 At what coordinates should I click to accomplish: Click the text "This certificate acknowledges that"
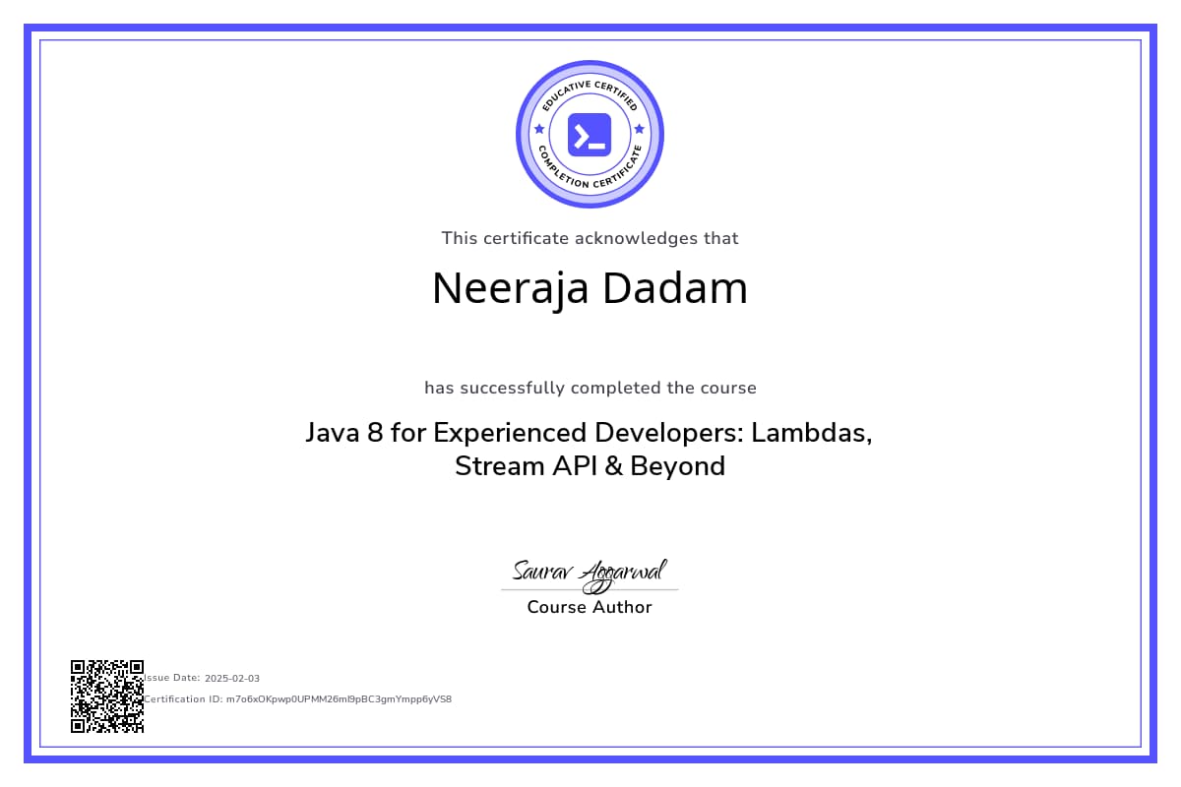click(590, 238)
